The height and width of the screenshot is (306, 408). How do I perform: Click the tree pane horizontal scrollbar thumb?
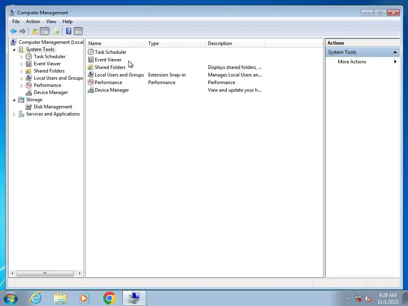[45, 273]
